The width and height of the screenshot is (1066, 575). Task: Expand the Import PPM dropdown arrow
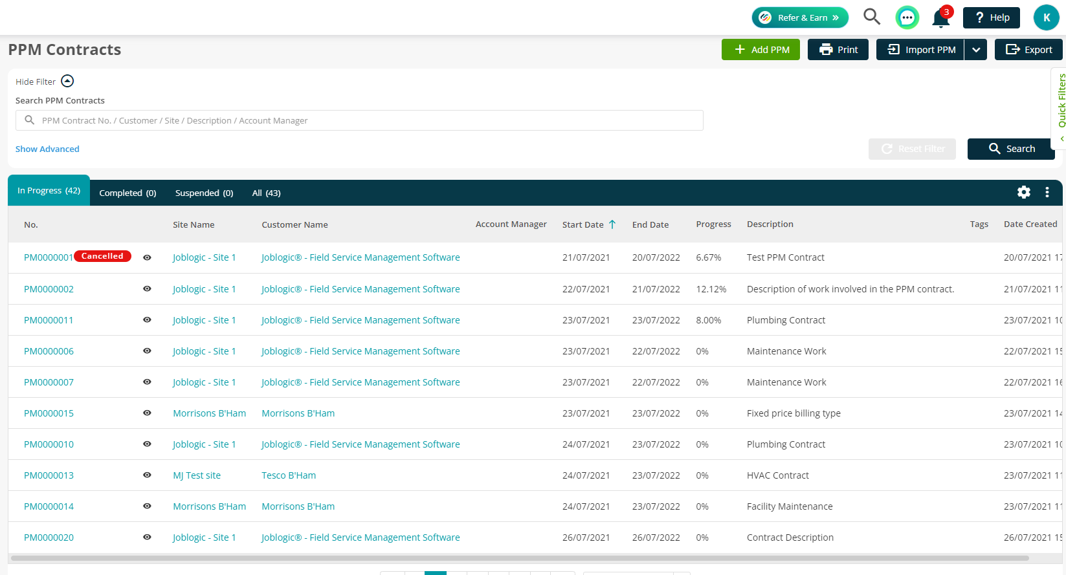[976, 50]
